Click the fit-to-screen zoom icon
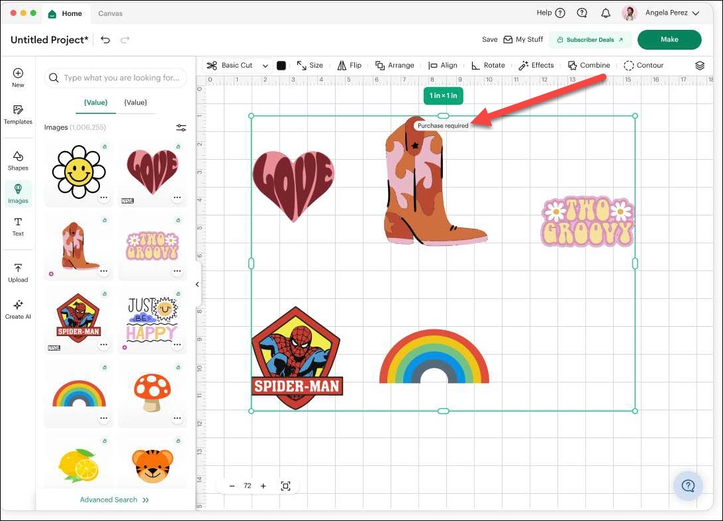723x521 pixels. click(285, 486)
